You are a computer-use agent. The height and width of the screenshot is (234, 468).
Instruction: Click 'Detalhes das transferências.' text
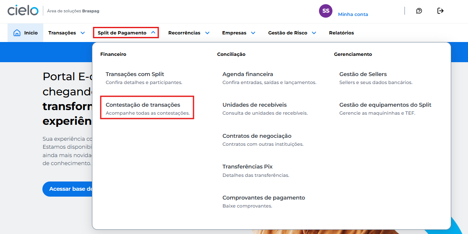[256, 176]
